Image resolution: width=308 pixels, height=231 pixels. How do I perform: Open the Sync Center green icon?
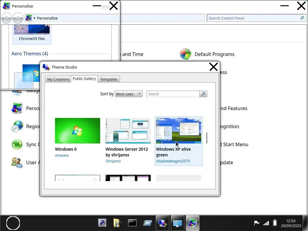(x=17, y=144)
